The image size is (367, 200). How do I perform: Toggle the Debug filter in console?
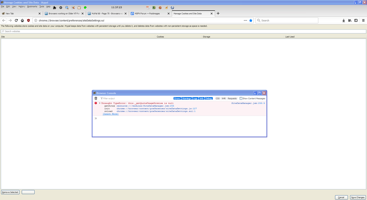209,98
